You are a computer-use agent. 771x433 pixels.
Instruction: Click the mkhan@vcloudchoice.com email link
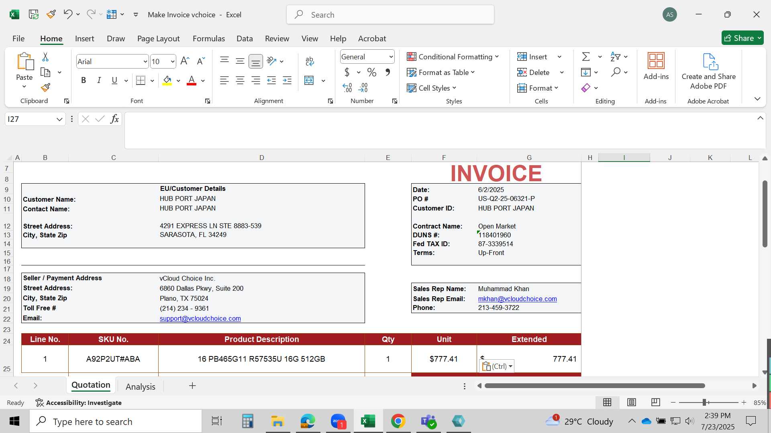[x=517, y=299]
